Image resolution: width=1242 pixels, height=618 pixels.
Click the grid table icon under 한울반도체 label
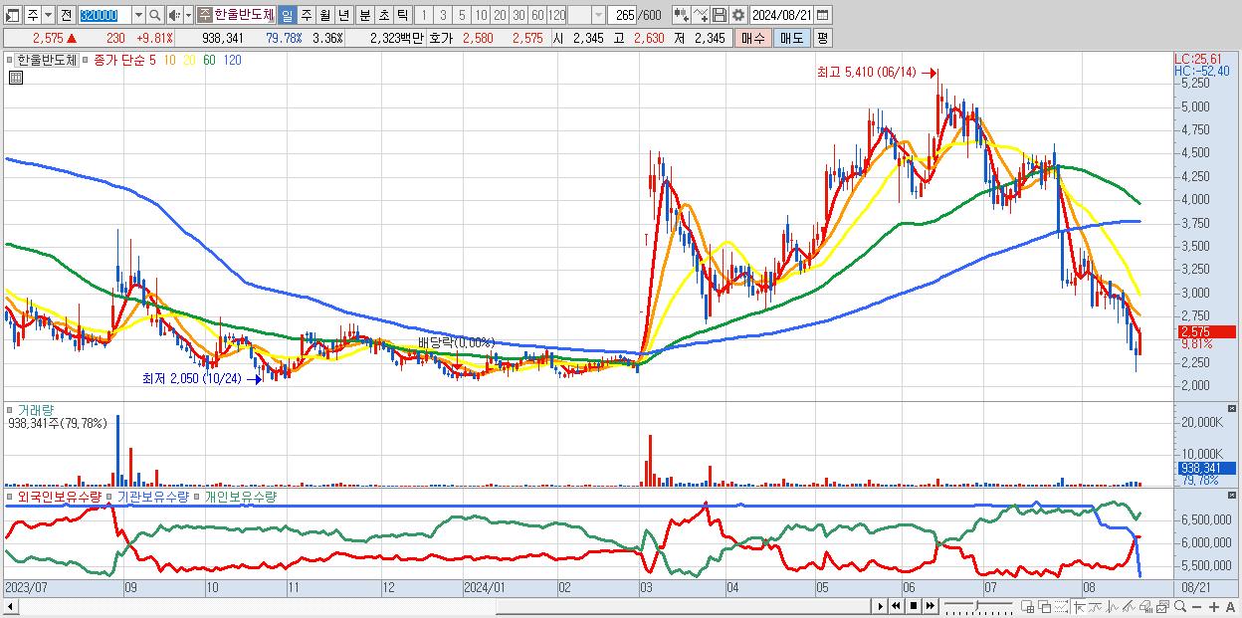point(16,78)
